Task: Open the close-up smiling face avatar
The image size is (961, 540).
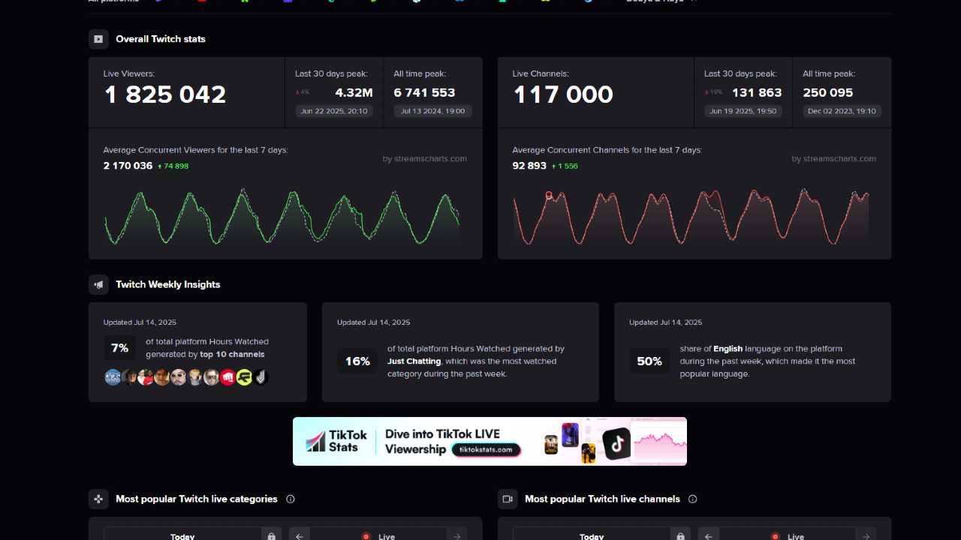Action: [x=162, y=377]
